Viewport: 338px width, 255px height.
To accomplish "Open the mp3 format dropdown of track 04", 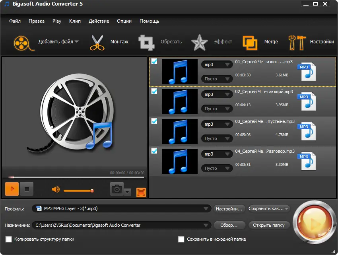I will pos(217,154).
